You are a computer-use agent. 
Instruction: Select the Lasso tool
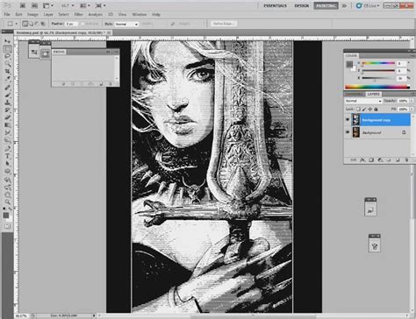click(7, 56)
